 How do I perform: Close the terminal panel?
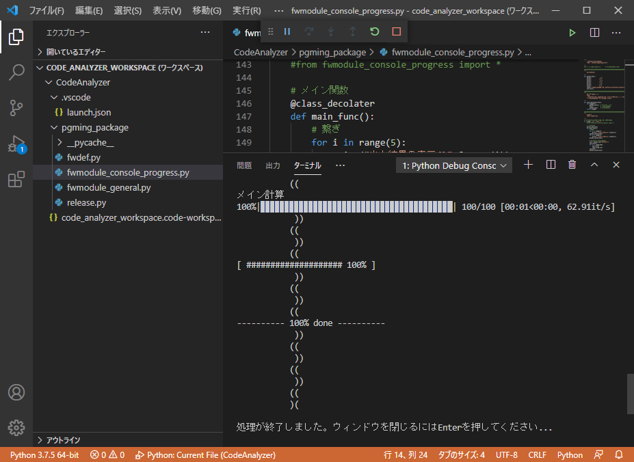pos(616,165)
